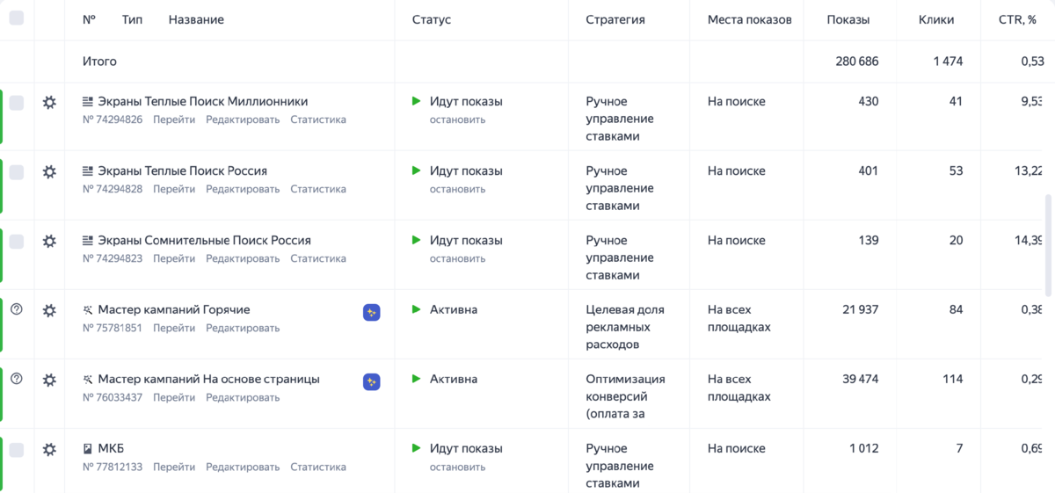Sort by Тип column header

pos(132,19)
